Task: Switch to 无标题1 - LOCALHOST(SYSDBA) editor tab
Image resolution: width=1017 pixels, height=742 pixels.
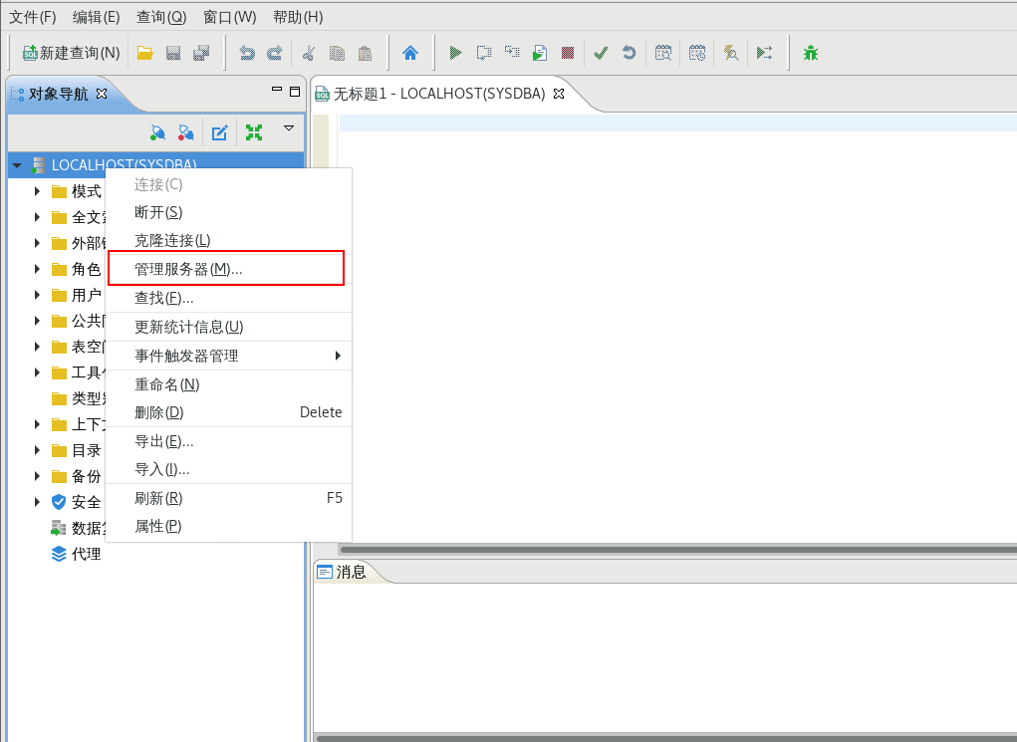Action: pyautogui.click(x=439, y=94)
